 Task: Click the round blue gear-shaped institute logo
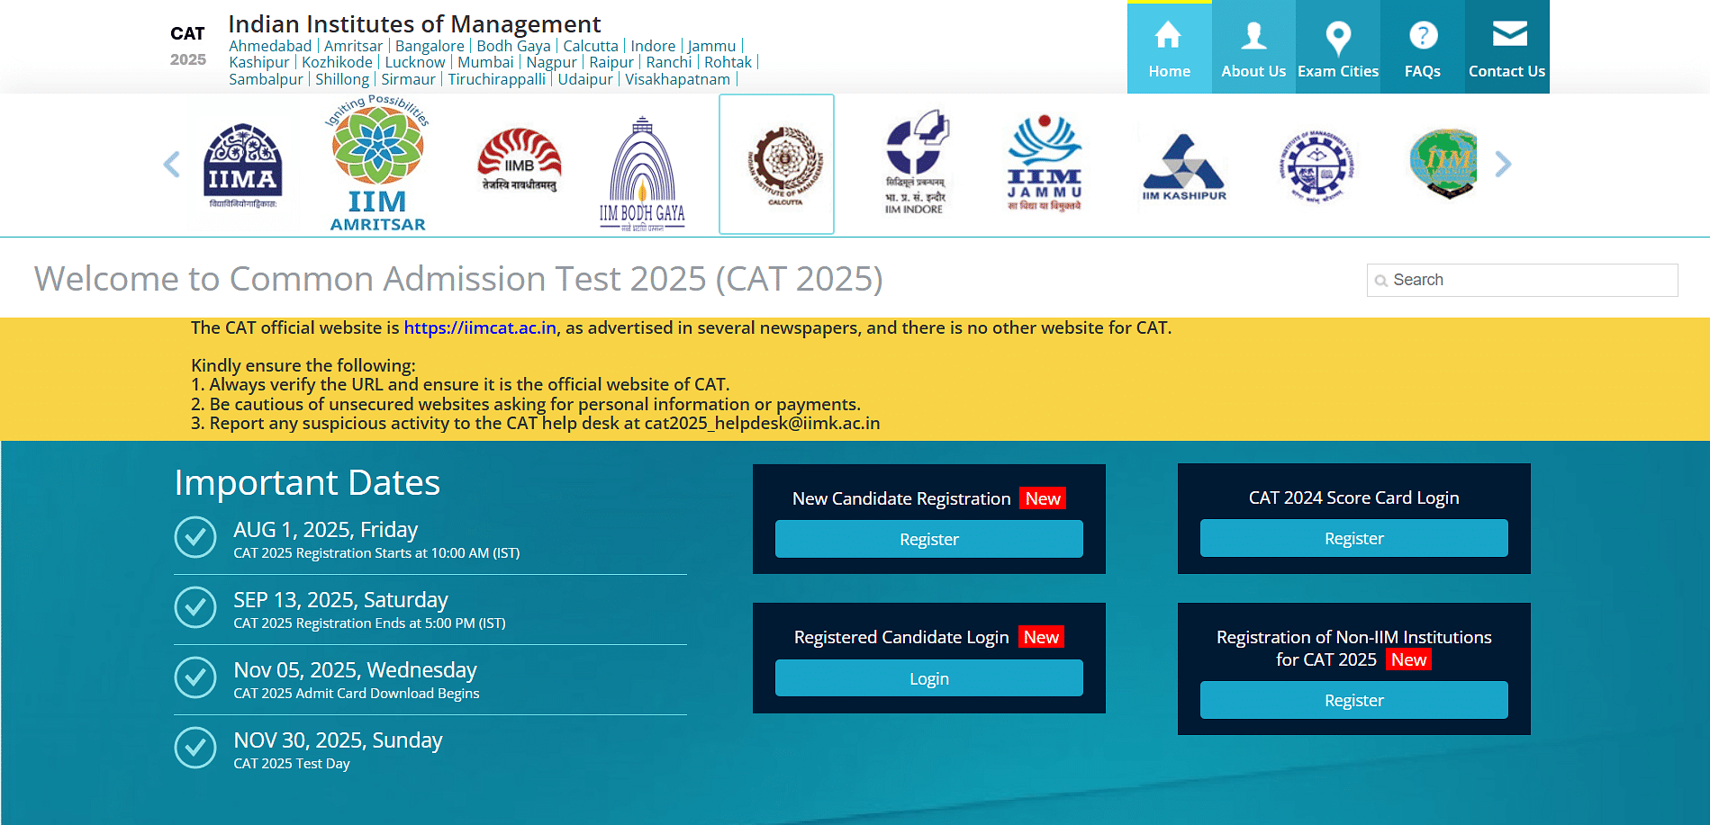pyautogui.click(x=1316, y=166)
